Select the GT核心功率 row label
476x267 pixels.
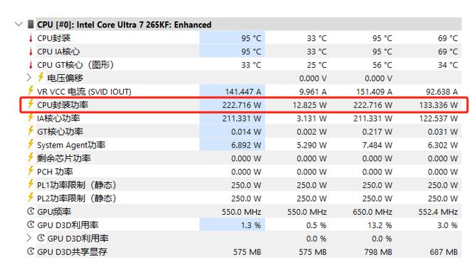(x=60, y=132)
